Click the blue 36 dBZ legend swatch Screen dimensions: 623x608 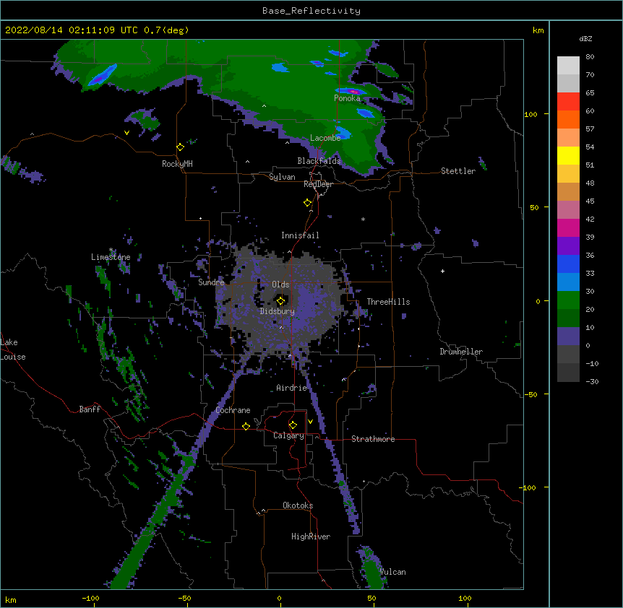(x=568, y=264)
